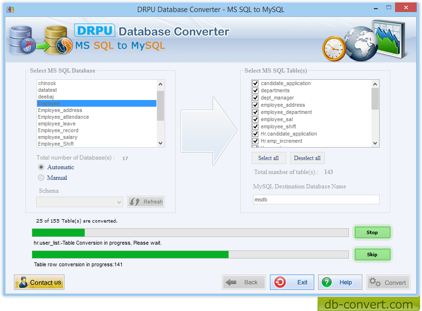Uncheck candidate_application table

256,83
